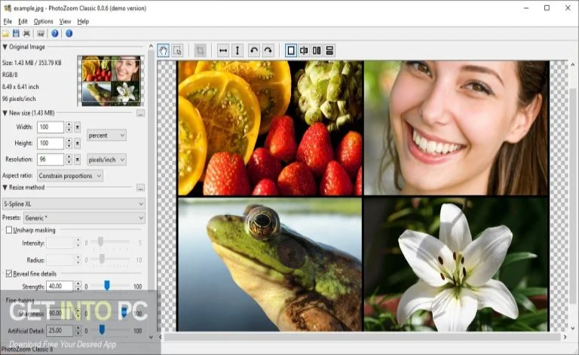Image resolution: width=579 pixels, height=355 pixels.
Task: Click the Artificial Detail value field
Action: [x=60, y=331]
